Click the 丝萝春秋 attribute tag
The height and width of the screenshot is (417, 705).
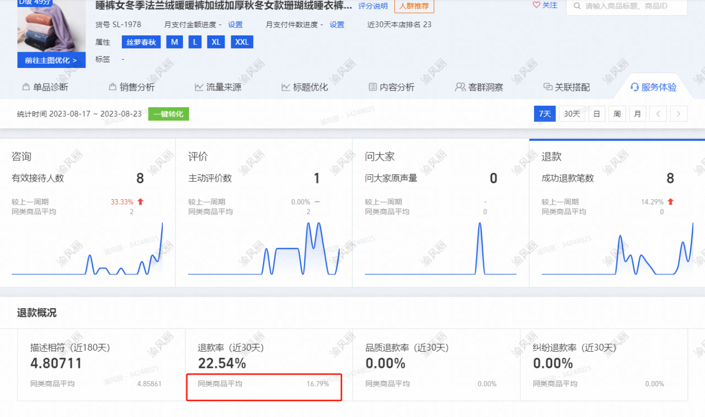(141, 42)
